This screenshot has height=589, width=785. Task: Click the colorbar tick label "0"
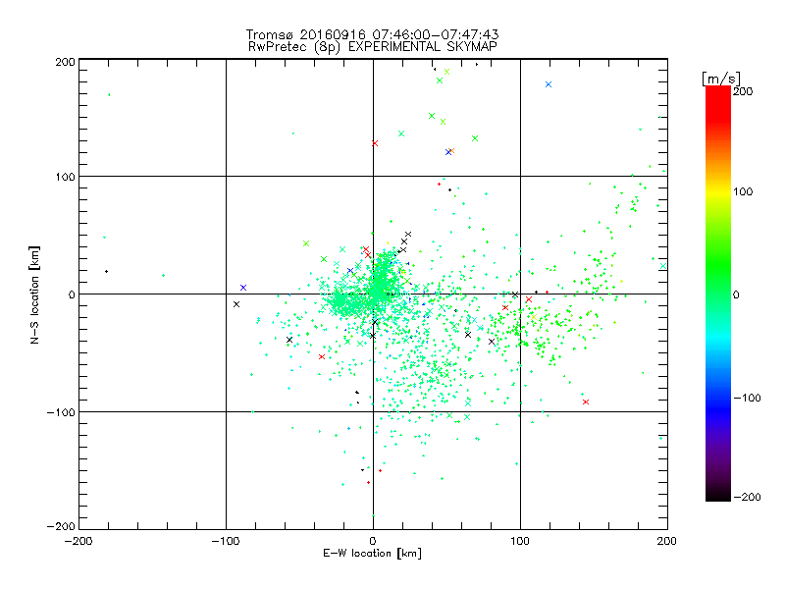tap(736, 294)
